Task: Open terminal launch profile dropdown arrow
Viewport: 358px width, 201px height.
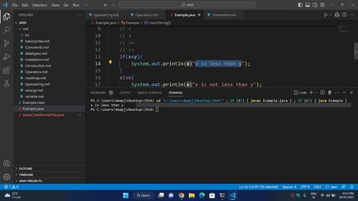Action: click(316, 93)
